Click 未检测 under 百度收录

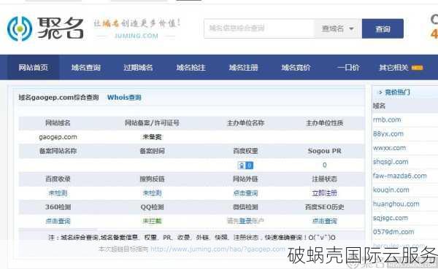pos(58,193)
